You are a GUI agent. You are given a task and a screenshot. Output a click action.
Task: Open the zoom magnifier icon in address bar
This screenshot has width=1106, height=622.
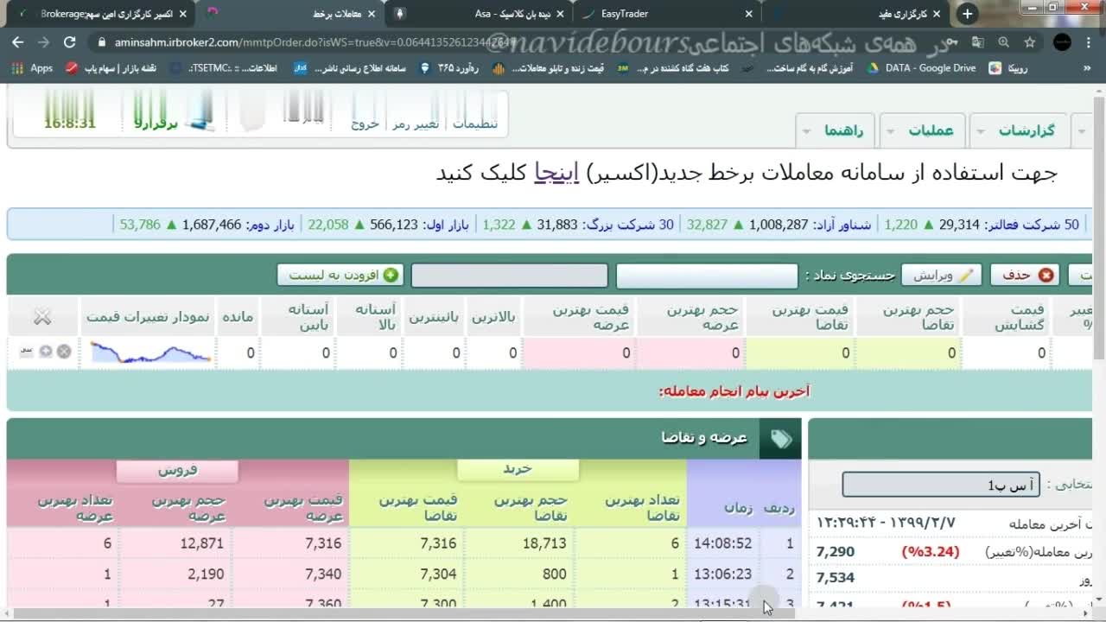[1004, 41]
